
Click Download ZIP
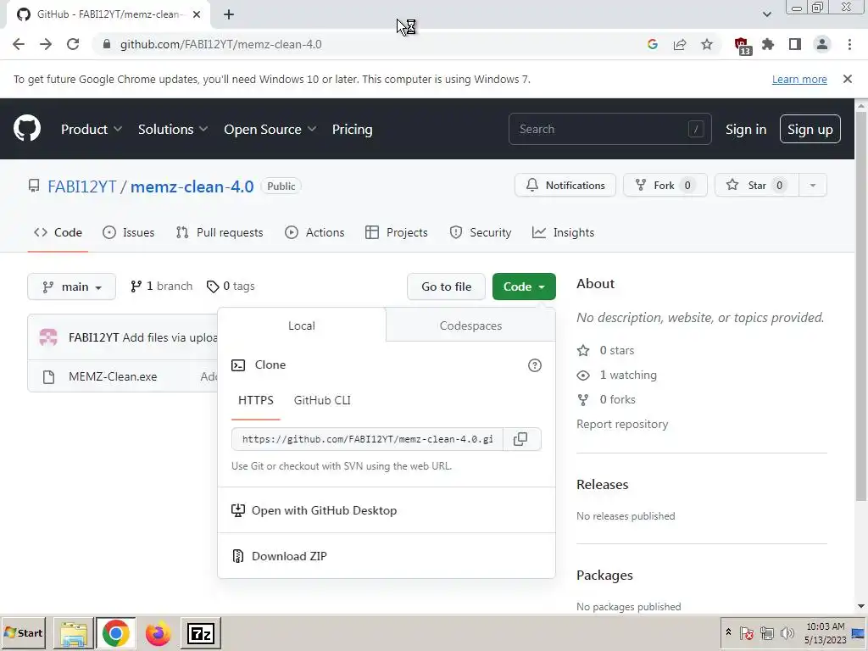coord(289,556)
